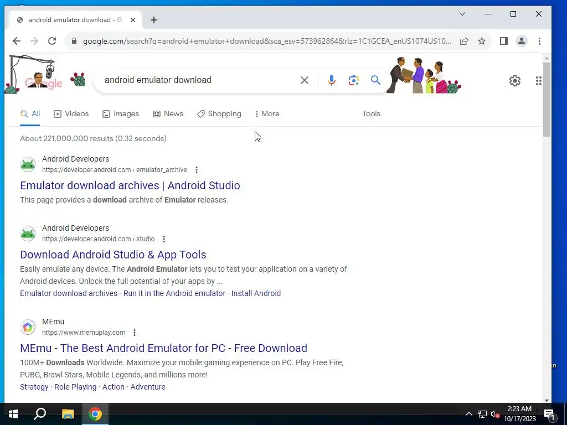Close the android emulator download tab
Screen dimensions: 567x425
[133, 20]
